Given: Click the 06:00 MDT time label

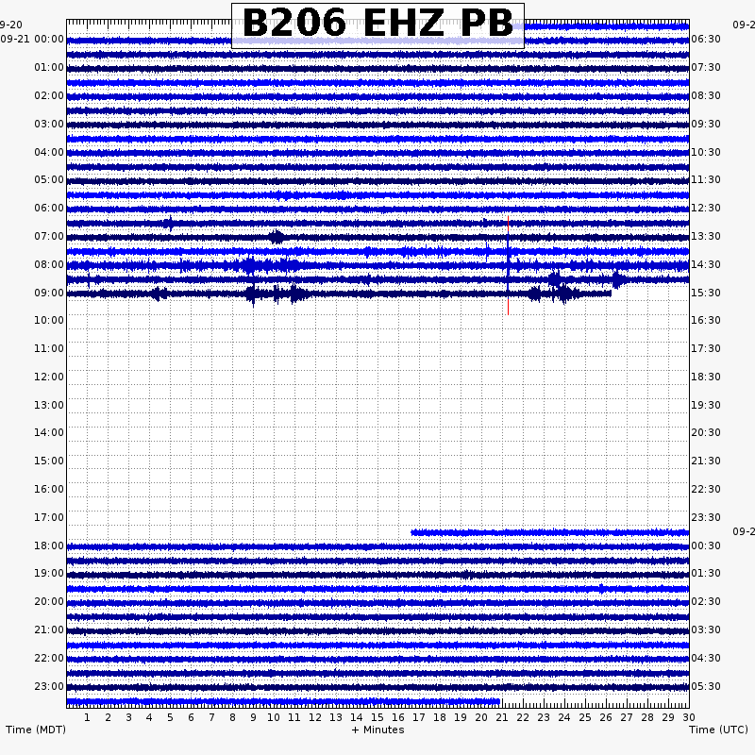Looking at the screenshot, I should 49,208.
